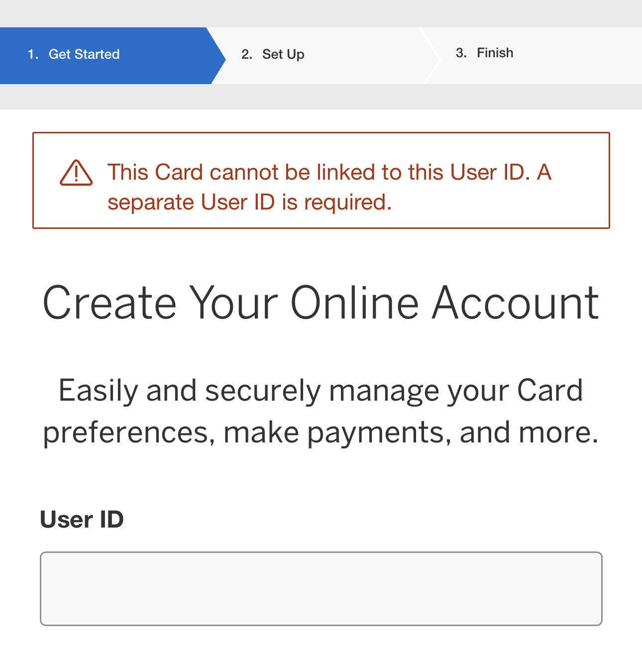Go to the Set Up step
The height and width of the screenshot is (646, 642).
[x=283, y=54]
